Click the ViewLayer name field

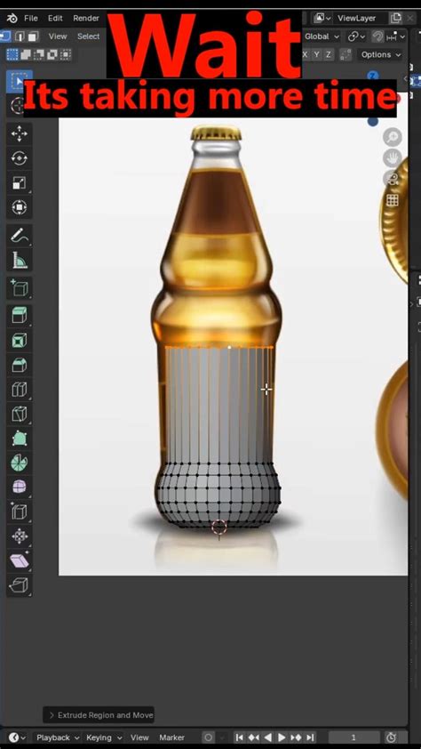tap(360, 18)
